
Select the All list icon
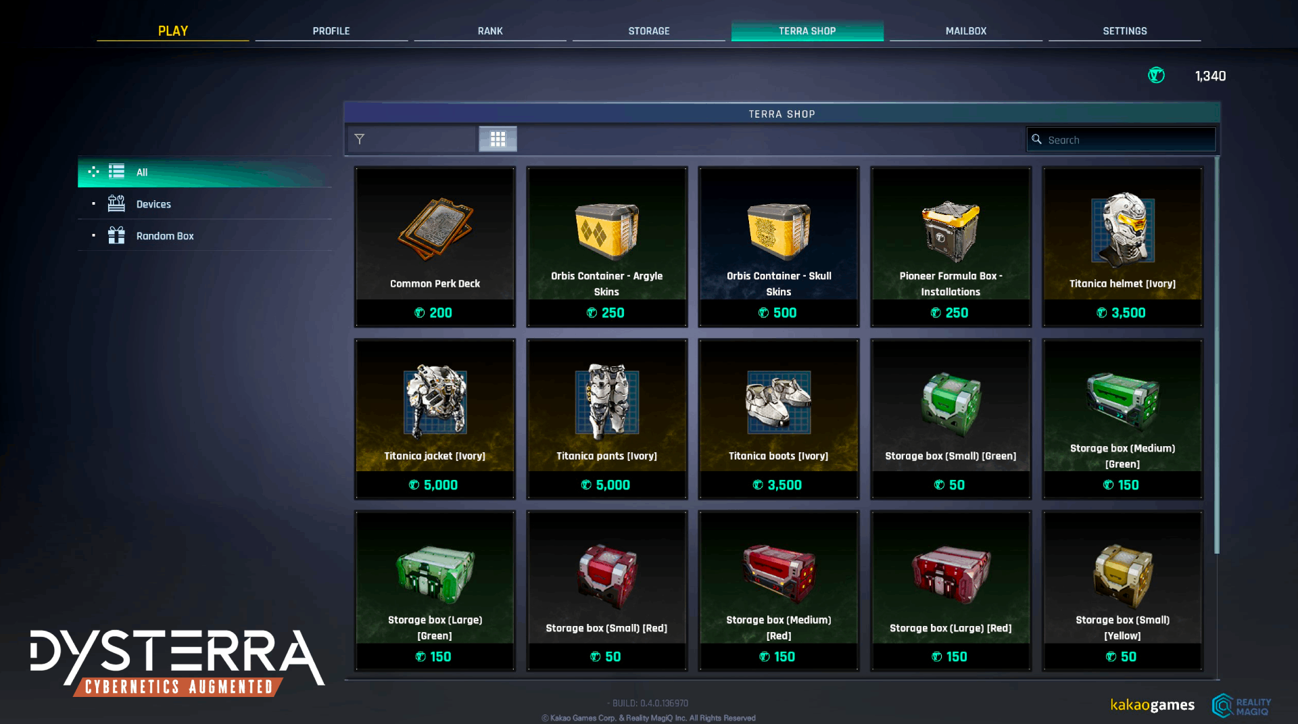(x=116, y=172)
